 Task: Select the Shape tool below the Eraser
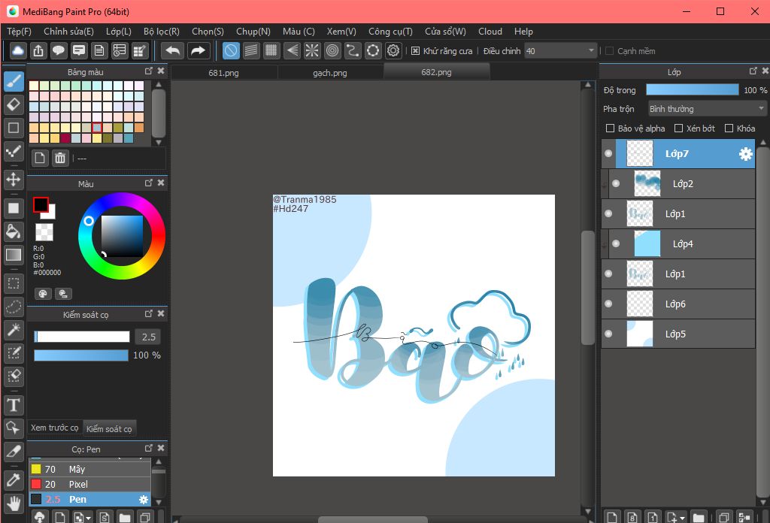pyautogui.click(x=14, y=128)
